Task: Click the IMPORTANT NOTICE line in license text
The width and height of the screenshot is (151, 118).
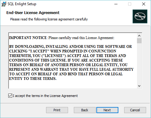Action: point(62,38)
